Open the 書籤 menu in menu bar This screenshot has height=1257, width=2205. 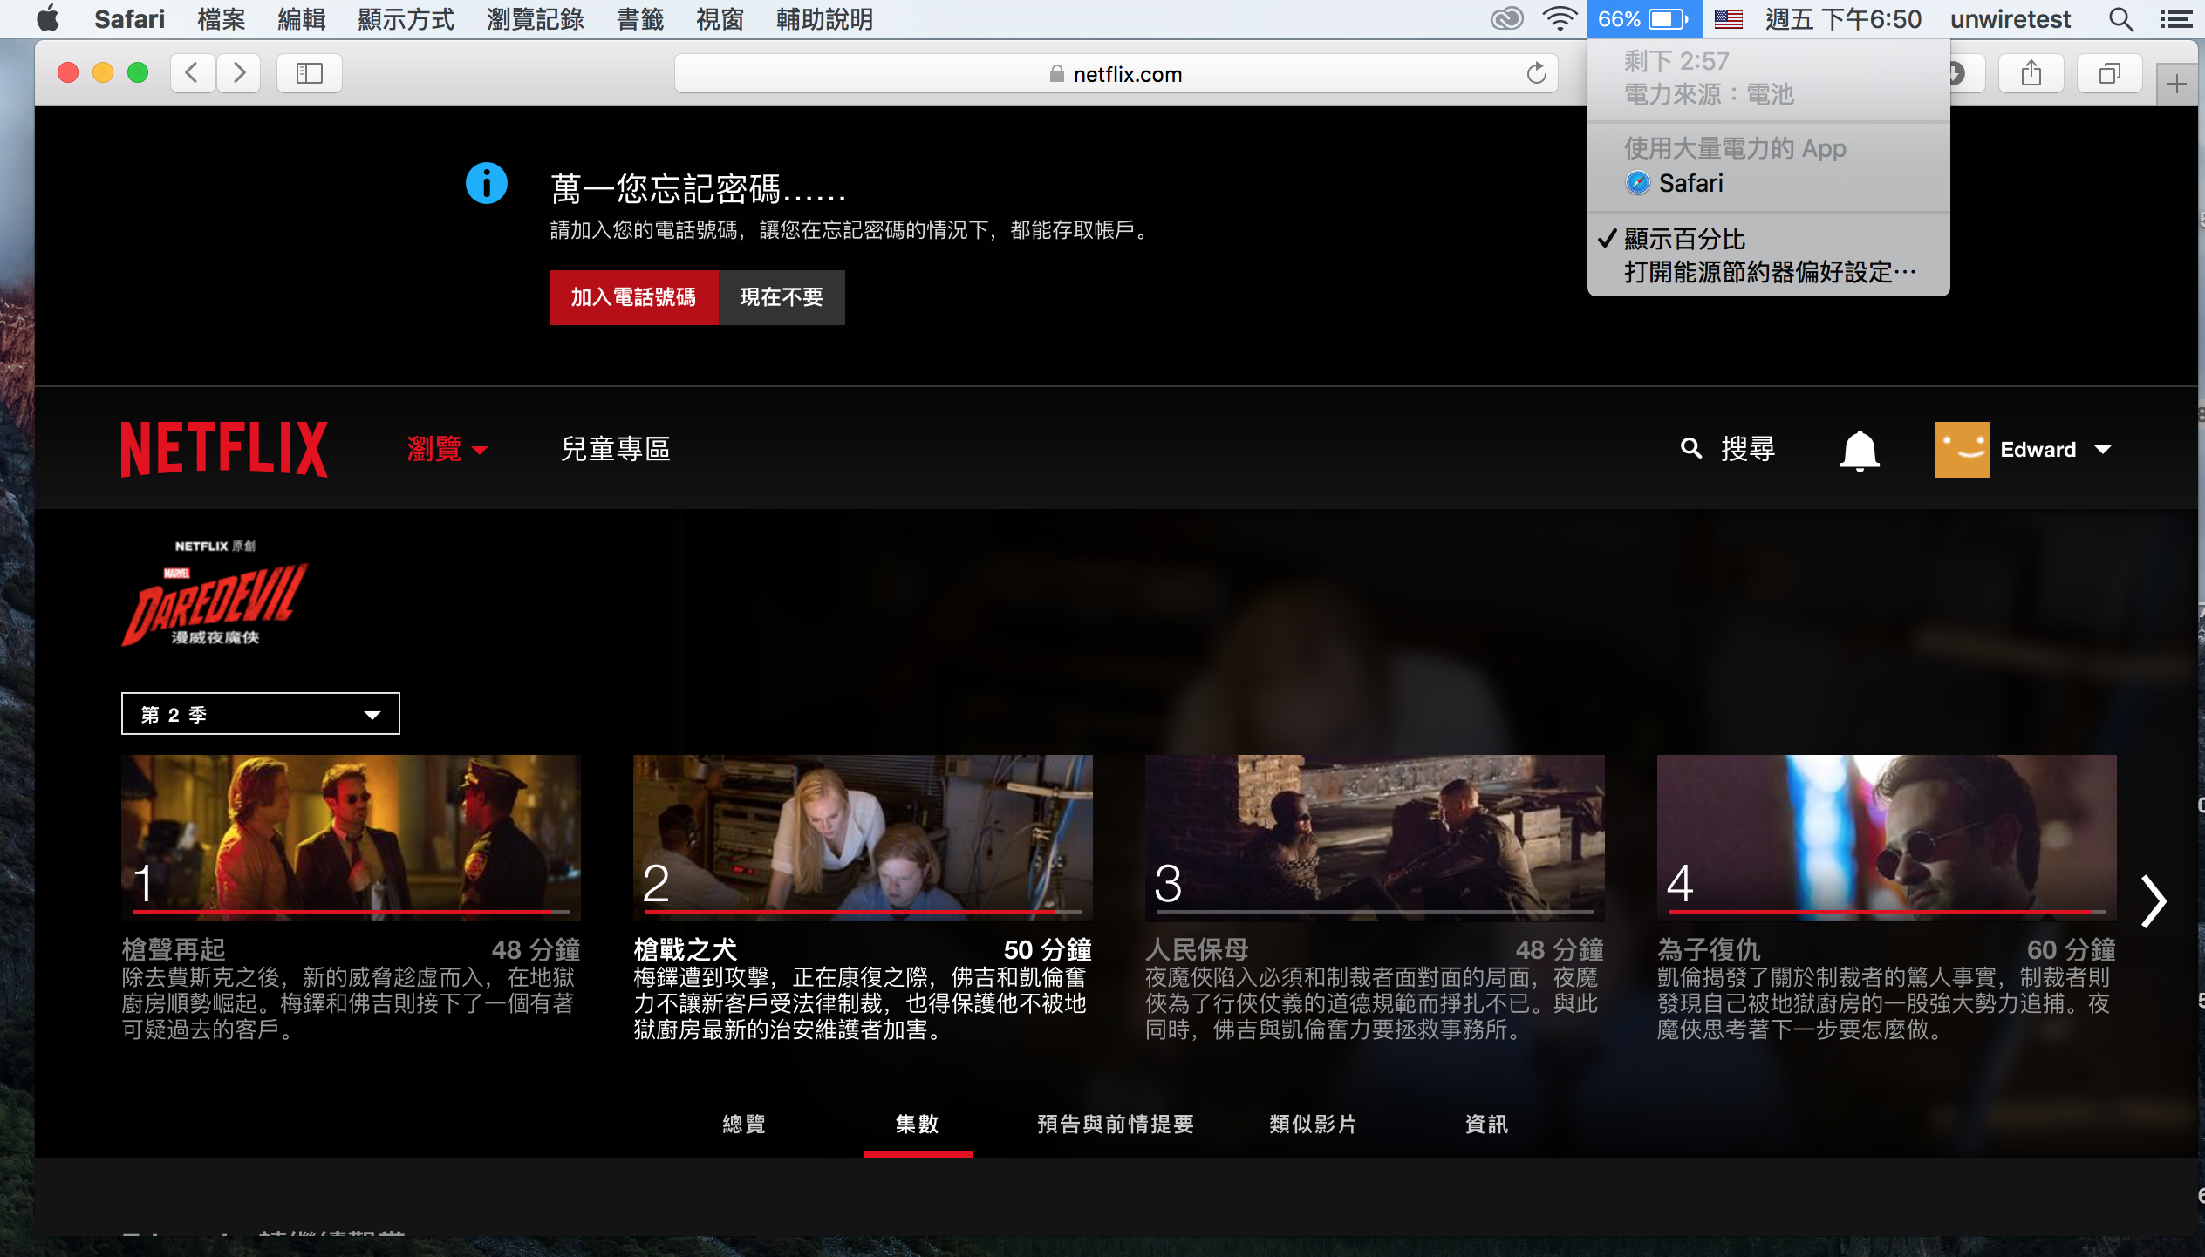click(x=639, y=19)
